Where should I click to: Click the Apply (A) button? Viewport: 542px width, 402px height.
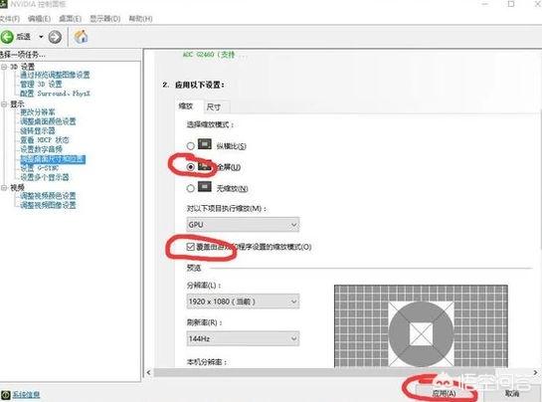444,394
